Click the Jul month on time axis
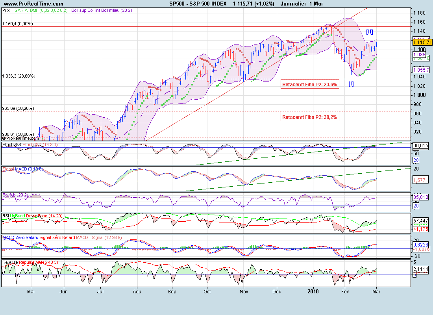This screenshot has width=433, height=315. pyautogui.click(x=100, y=291)
